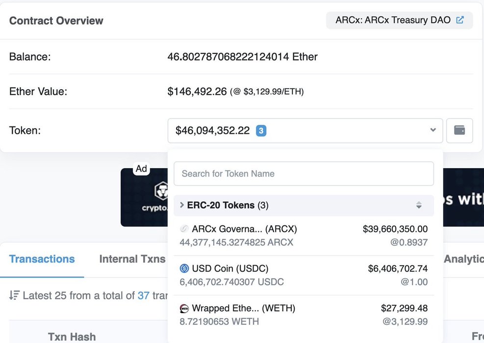Click the Search for Token Name field
Screen dimensions: 484x343
pyautogui.click(x=304, y=173)
